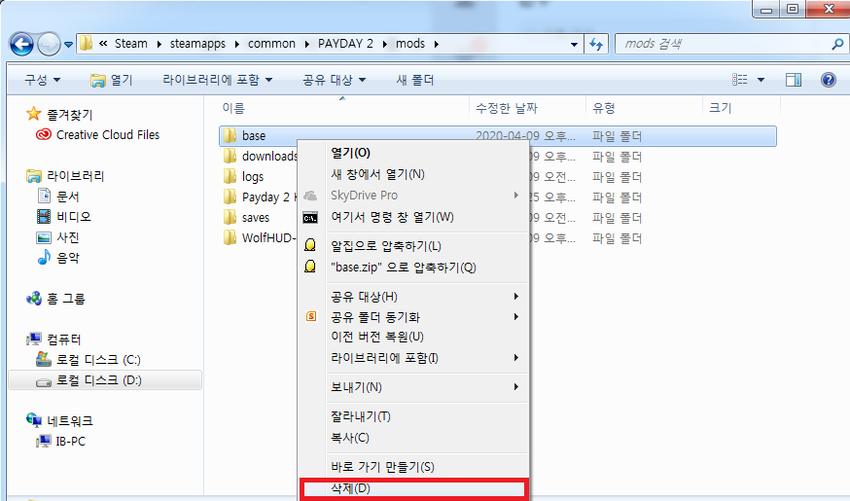Select steamapps in the address path
The height and width of the screenshot is (501, 850).
[197, 44]
